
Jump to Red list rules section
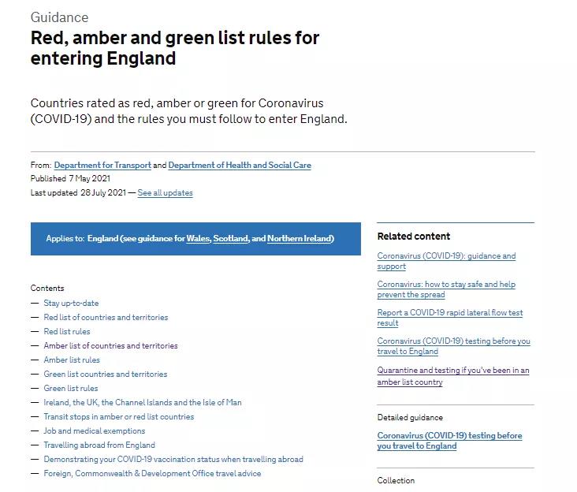66,332
